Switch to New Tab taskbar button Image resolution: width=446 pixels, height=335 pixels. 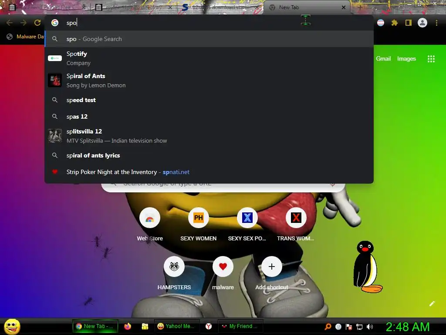[95, 326]
